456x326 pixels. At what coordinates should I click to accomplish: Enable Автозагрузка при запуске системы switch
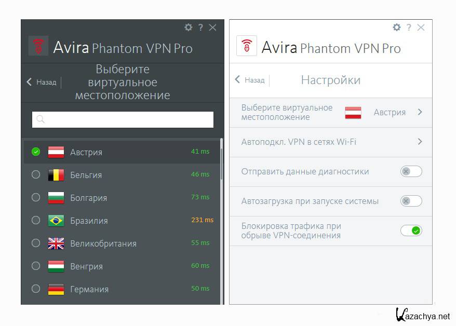click(x=411, y=201)
